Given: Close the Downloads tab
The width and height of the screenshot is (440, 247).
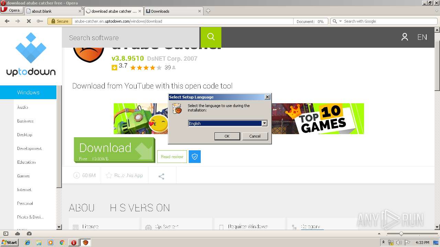Looking at the screenshot, I should pyautogui.click(x=199, y=11).
